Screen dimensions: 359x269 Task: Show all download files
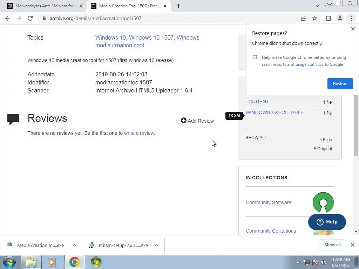[x=256, y=138]
